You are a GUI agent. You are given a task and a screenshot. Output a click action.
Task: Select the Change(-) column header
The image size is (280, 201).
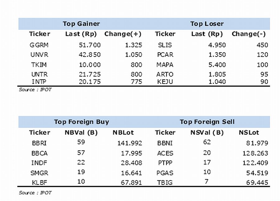tap(249, 34)
